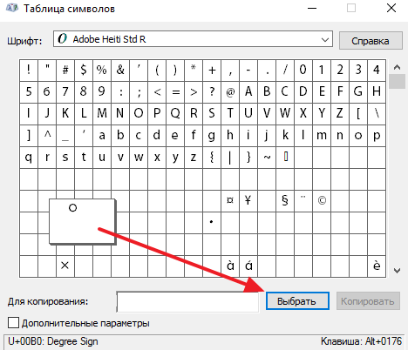Click the scrollbar up arrow
The width and height of the screenshot is (408, 350).
[x=397, y=67]
